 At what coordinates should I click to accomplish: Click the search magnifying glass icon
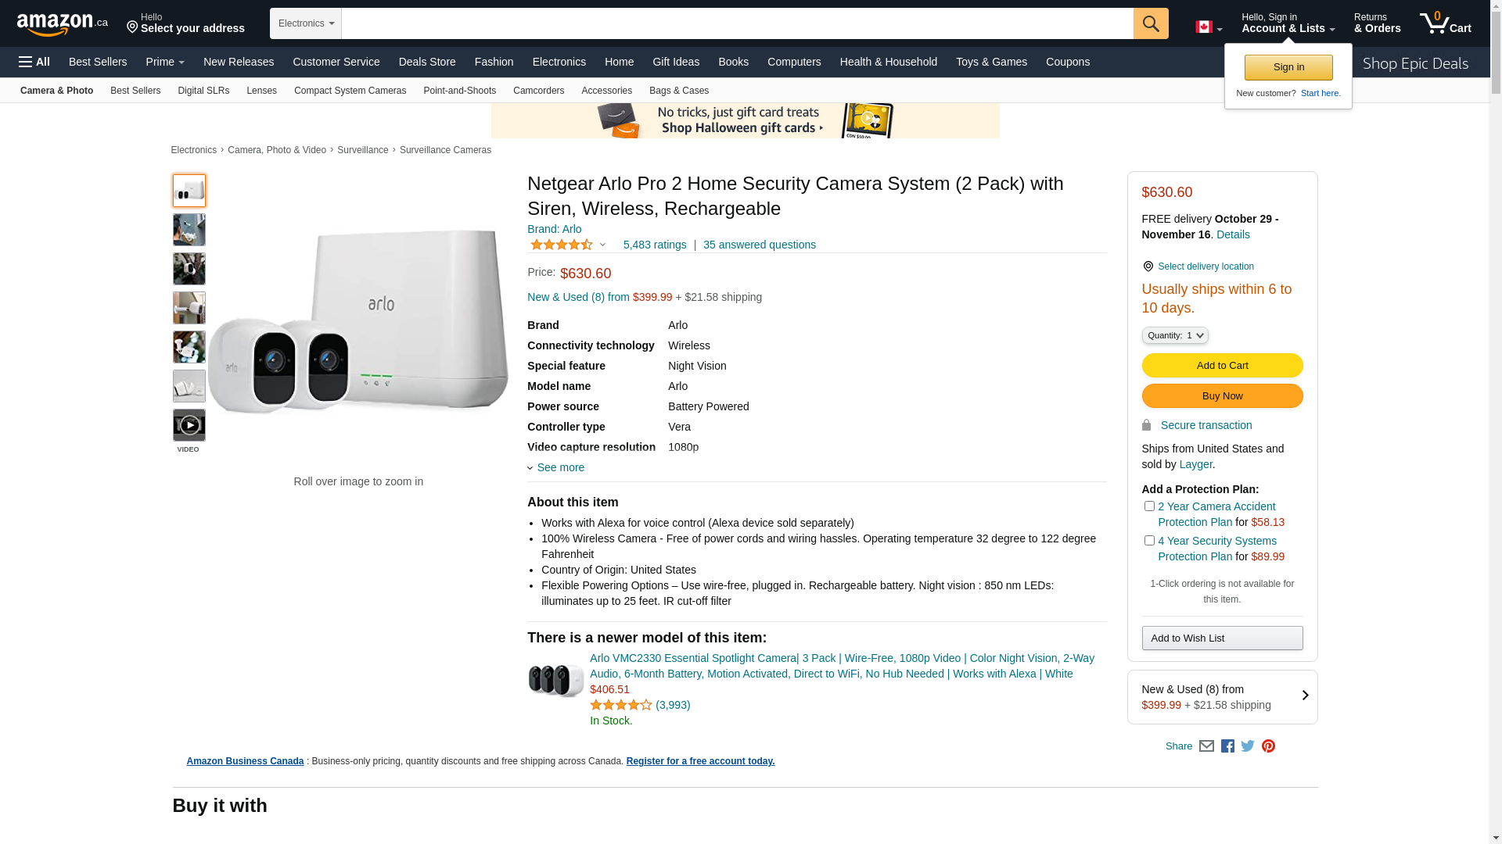(1150, 23)
